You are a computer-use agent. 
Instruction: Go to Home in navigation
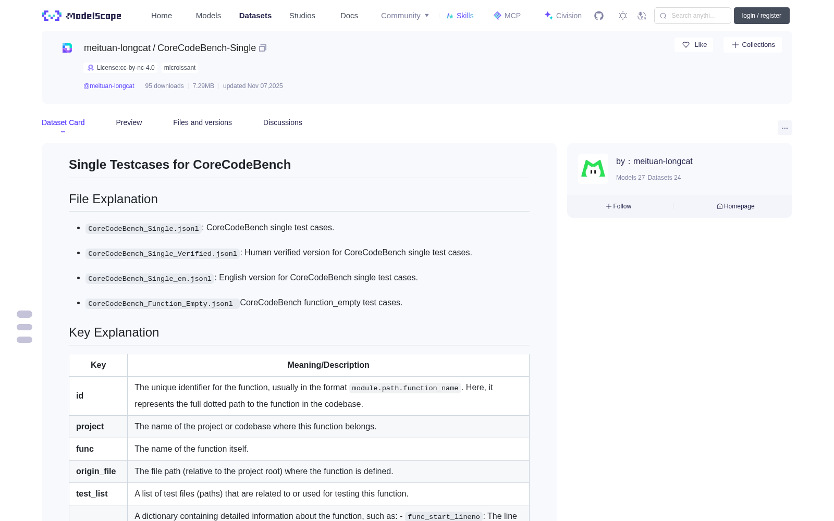162,16
